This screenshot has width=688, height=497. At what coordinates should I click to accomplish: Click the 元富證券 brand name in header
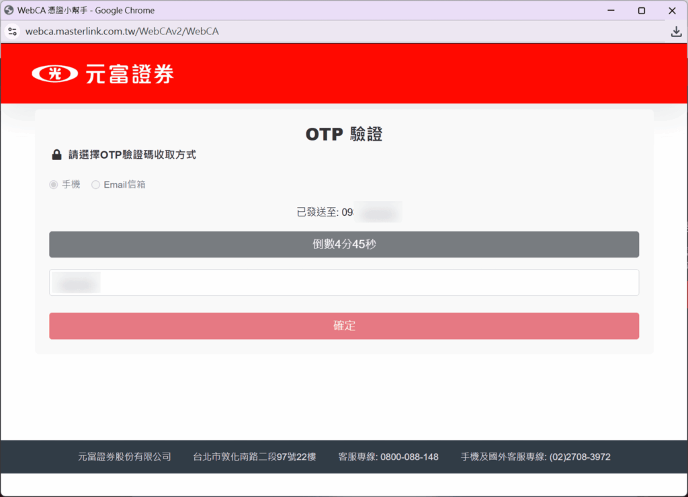(129, 74)
